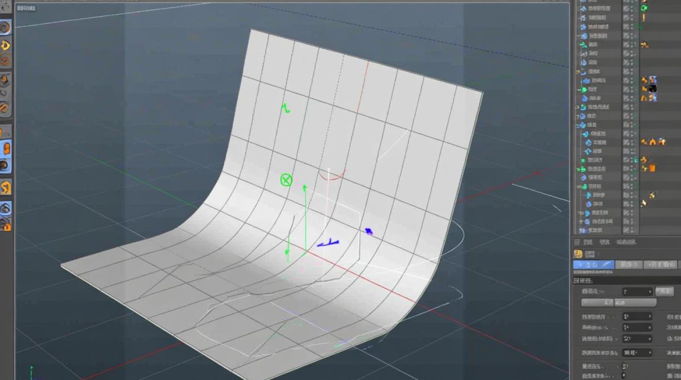
Task: Click the wide gray button below first attribute dropdown
Action: (x=619, y=302)
